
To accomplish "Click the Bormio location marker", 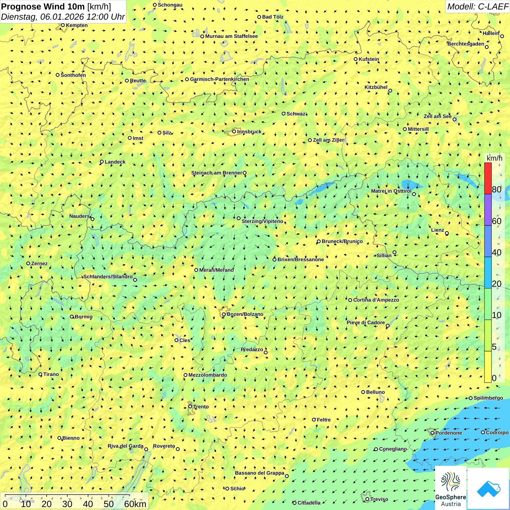I will (x=72, y=317).
